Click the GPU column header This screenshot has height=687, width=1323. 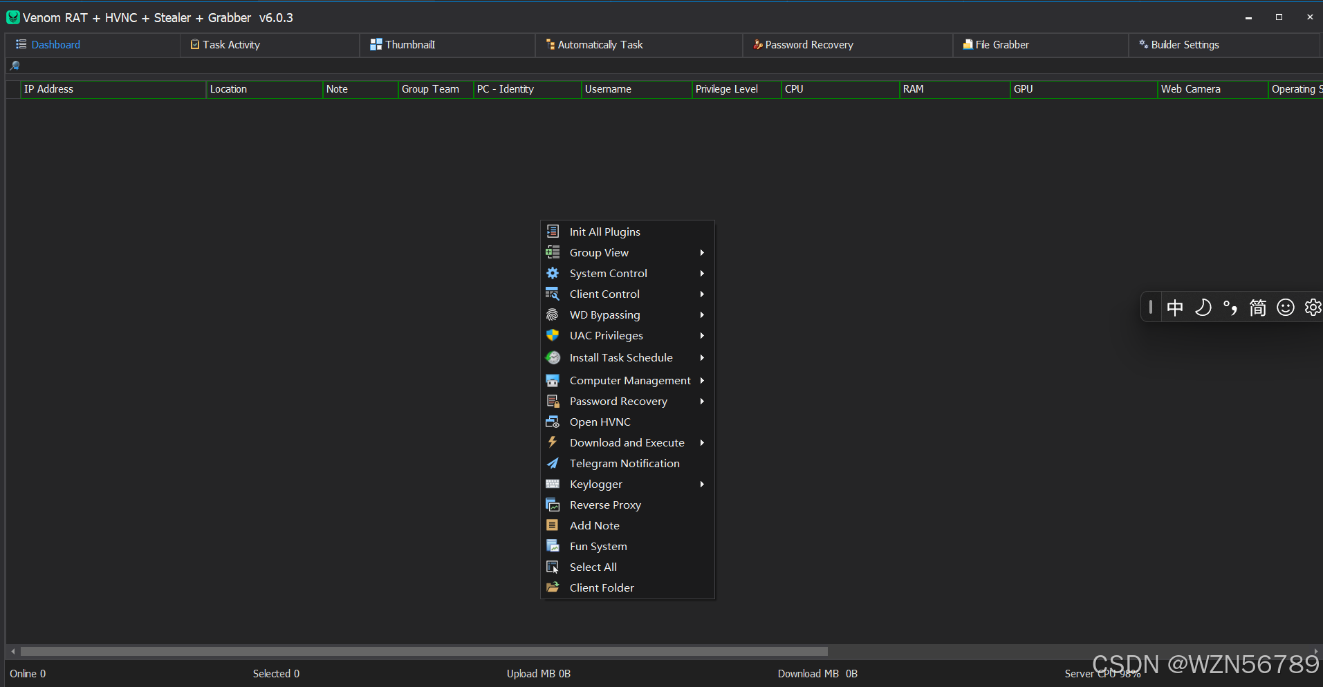[x=1084, y=89]
